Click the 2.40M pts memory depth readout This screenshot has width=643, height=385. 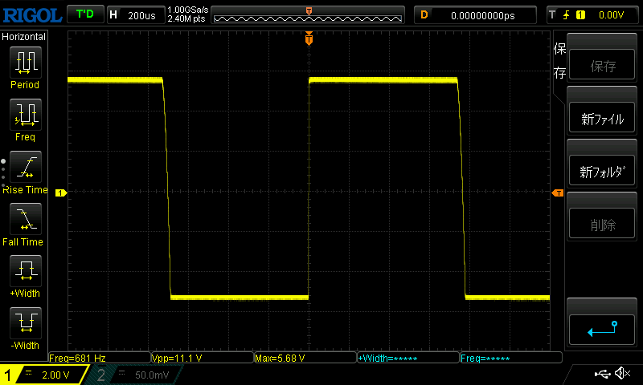click(186, 18)
